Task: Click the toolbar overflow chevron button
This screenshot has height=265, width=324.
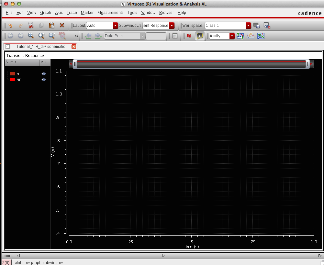Action: [x=77, y=36]
